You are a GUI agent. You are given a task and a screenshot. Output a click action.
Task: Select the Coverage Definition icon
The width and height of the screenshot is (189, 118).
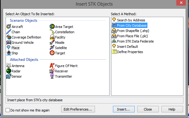[9, 37]
